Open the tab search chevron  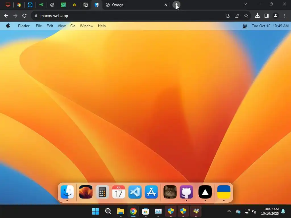click(x=245, y=4)
